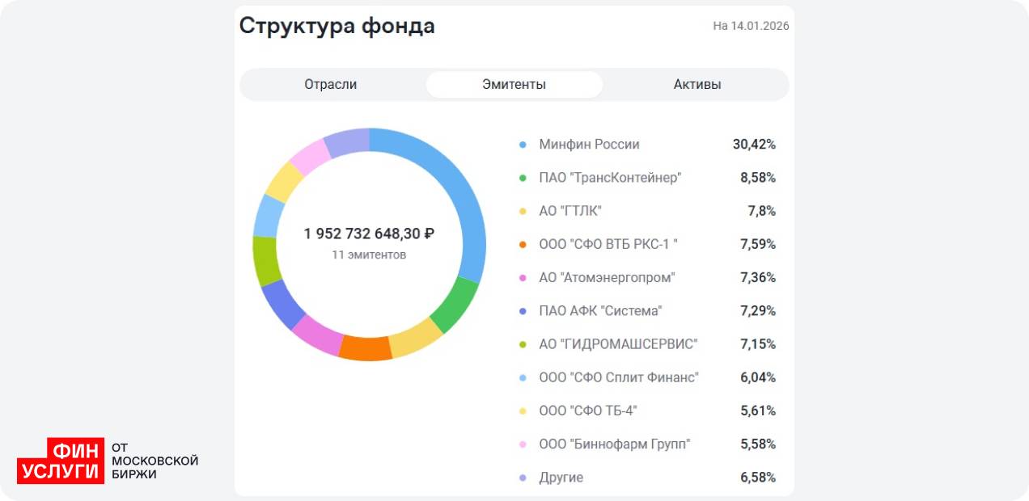The image size is (1029, 501).
Task: Click the orange СФО ВТБ РКС-1 legend dot
Action: (x=523, y=245)
